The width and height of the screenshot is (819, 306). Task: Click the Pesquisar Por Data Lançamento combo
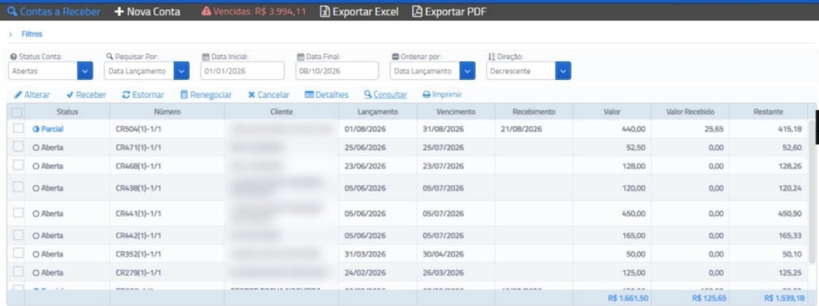[x=147, y=71]
